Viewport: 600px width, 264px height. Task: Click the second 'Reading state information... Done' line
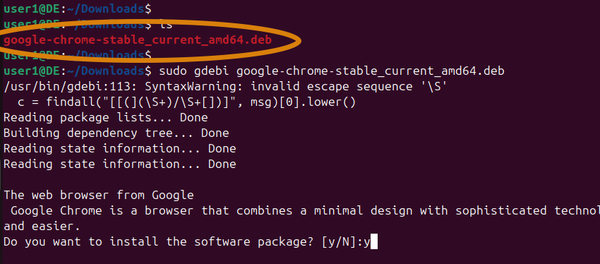click(120, 164)
